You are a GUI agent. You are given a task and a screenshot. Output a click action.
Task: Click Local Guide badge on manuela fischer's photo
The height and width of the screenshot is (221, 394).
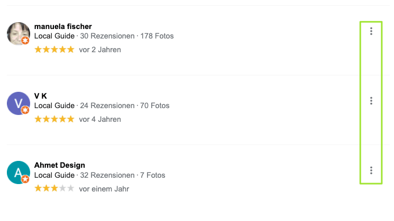click(x=25, y=41)
